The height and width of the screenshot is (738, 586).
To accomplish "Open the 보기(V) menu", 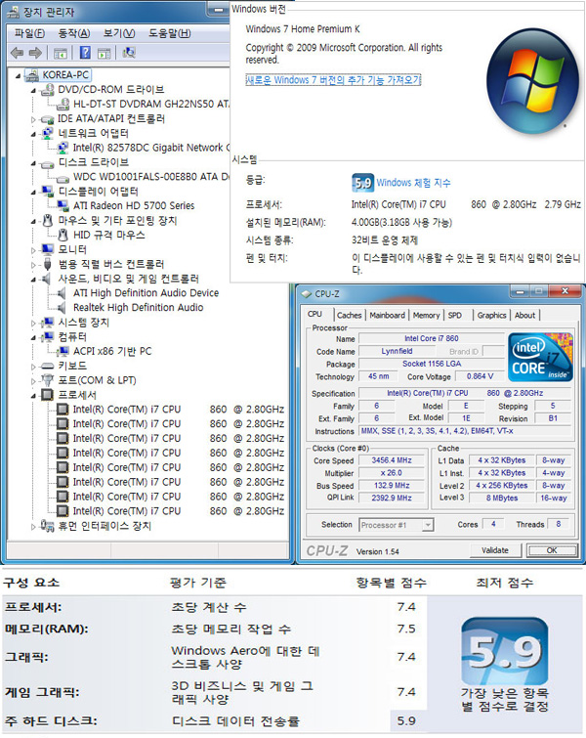I will pos(119,33).
